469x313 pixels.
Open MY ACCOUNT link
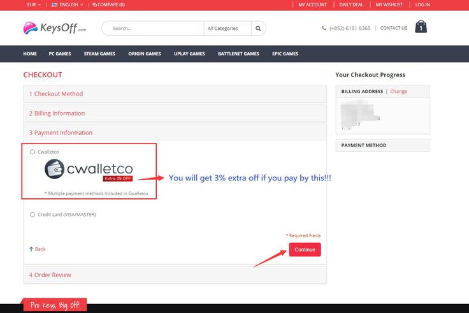click(x=313, y=4)
